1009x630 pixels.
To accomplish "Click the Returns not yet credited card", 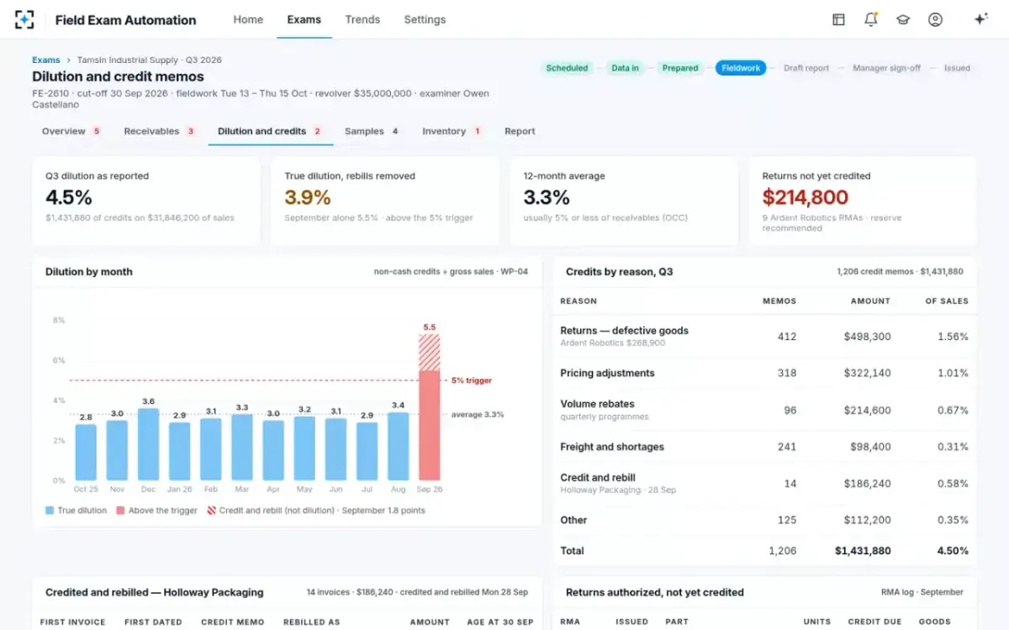I will (863, 201).
